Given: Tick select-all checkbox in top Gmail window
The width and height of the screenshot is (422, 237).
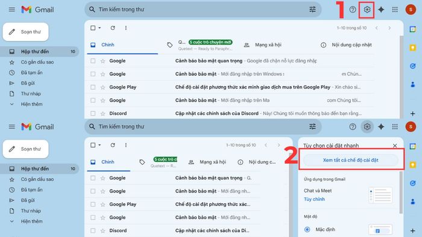Looking at the screenshot, I should [x=93, y=28].
